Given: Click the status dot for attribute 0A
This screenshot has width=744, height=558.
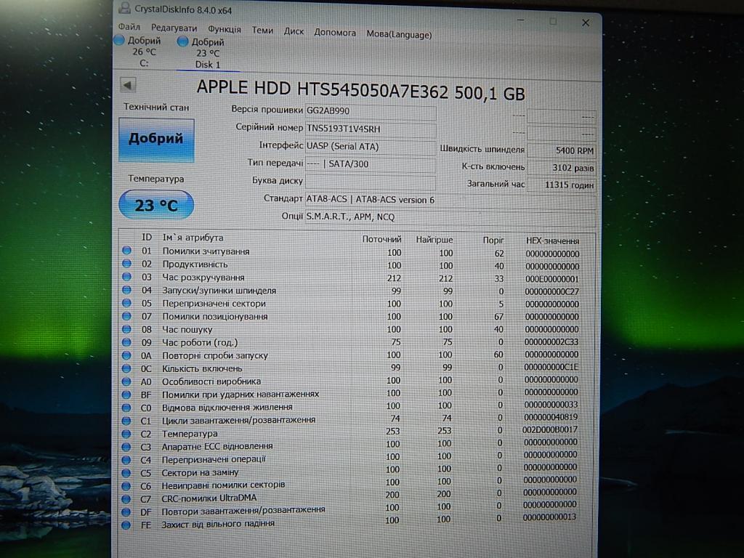Looking at the screenshot, I should [126, 355].
